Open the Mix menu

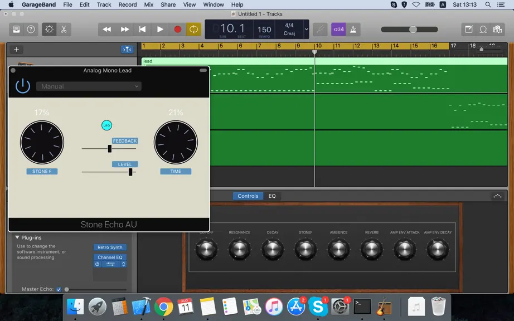(149, 4)
